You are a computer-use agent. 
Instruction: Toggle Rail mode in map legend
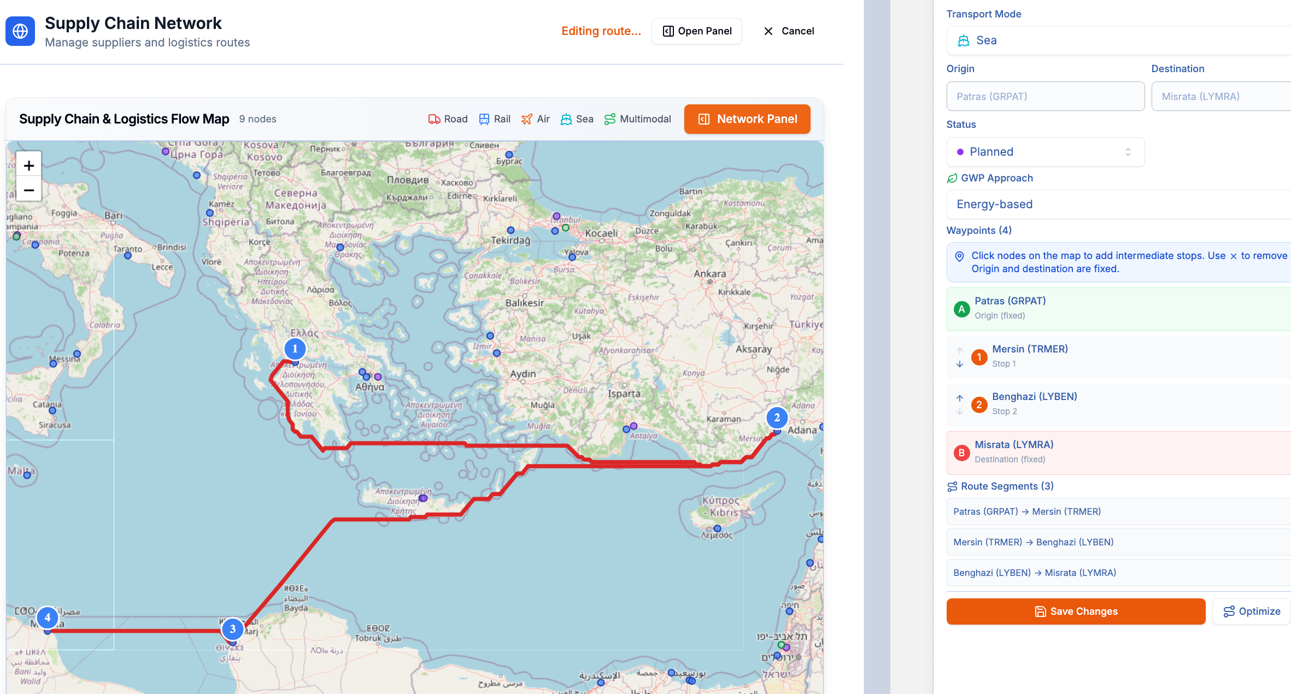(x=495, y=119)
